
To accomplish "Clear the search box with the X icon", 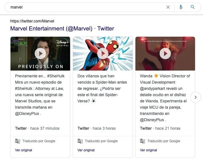I will (168, 7).
